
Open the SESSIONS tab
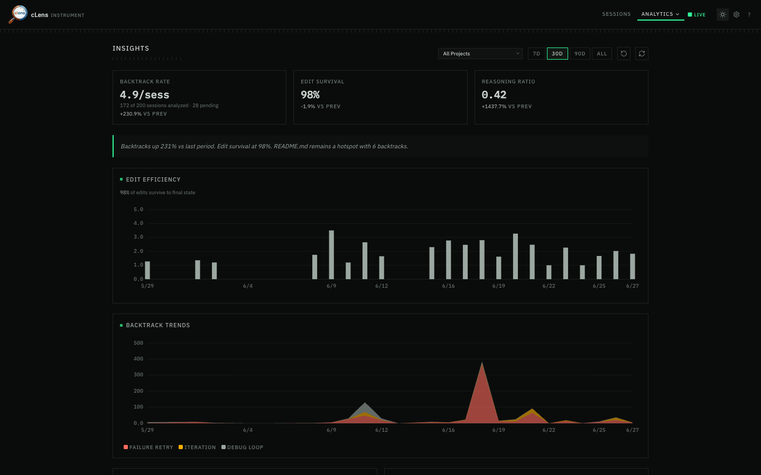(616, 14)
